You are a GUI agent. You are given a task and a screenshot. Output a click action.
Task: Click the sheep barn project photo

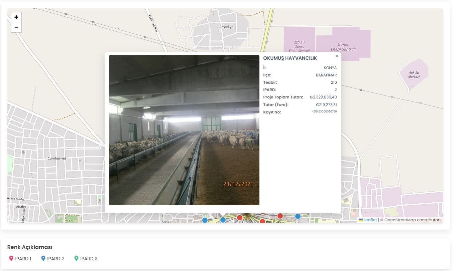(184, 130)
